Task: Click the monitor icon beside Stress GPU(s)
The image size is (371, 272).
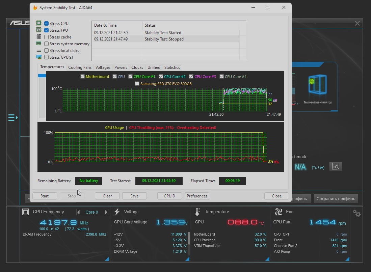Action: tap(39, 57)
